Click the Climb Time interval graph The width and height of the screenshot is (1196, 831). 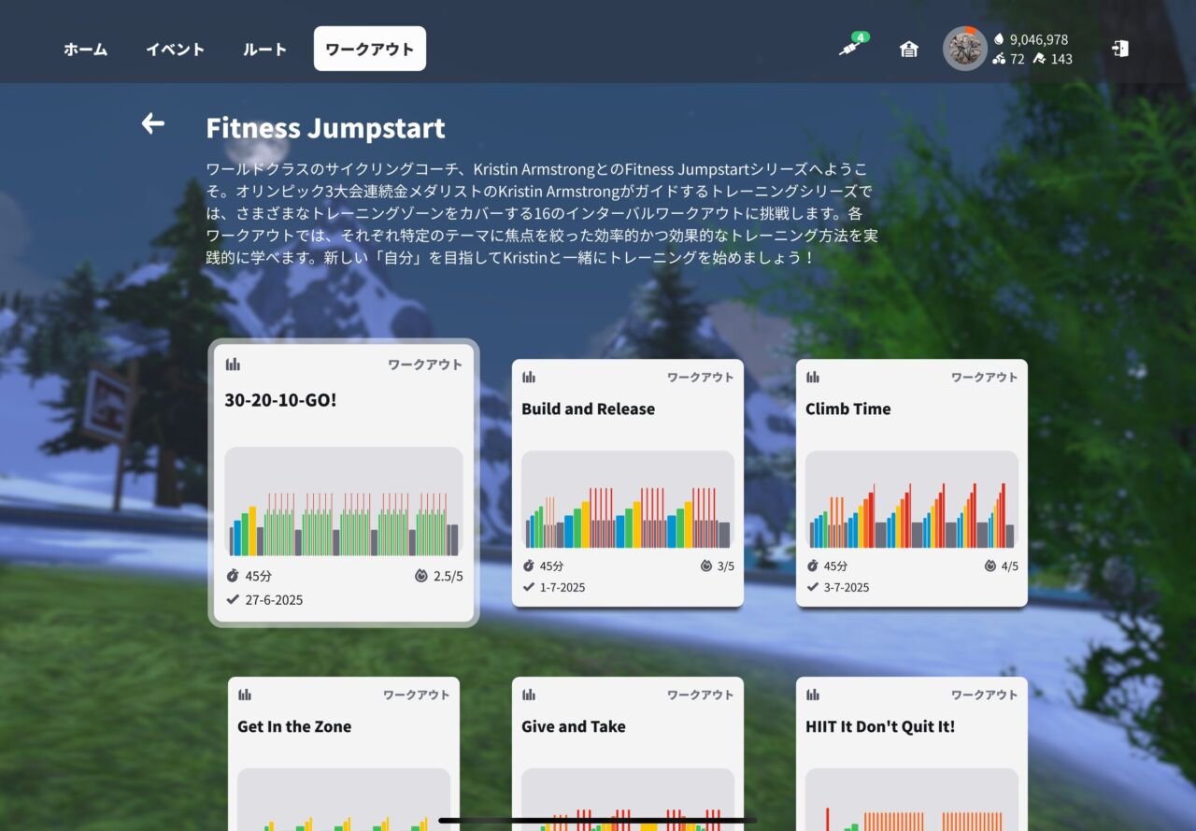912,501
